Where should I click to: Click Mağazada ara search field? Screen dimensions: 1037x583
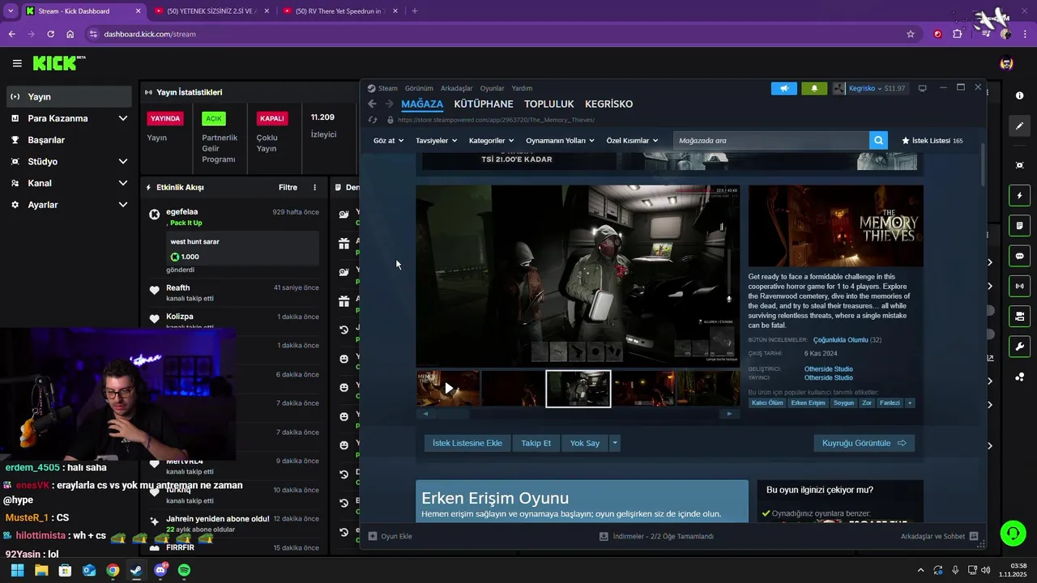pyautogui.click(x=771, y=141)
